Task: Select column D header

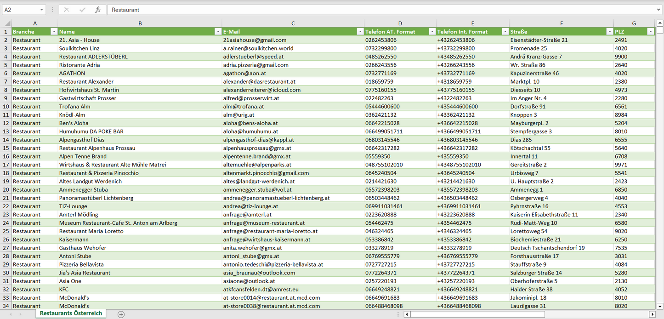Action: tap(400, 23)
